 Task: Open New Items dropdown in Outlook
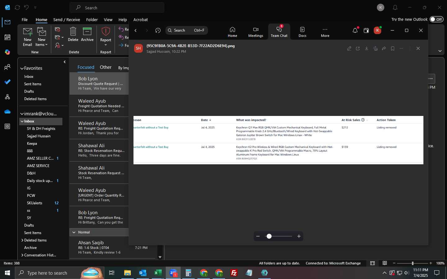tap(42, 37)
